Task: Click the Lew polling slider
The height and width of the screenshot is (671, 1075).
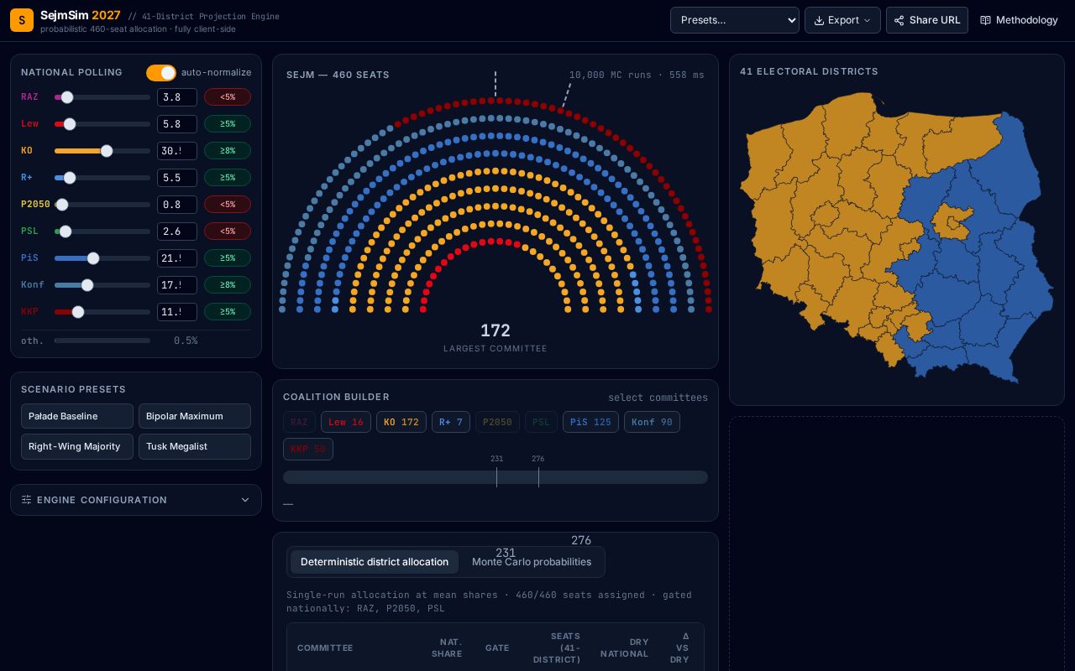Action: [102, 124]
